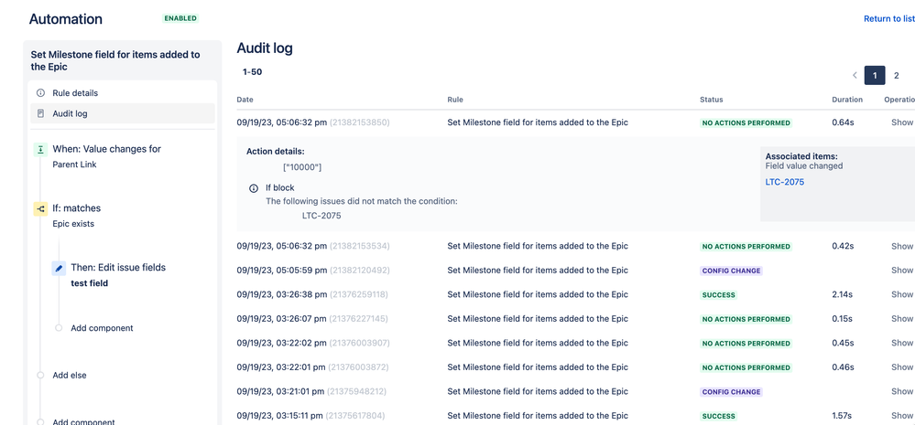The image size is (915, 425).
Task: Open page 2 of audit log
Action: (x=897, y=76)
